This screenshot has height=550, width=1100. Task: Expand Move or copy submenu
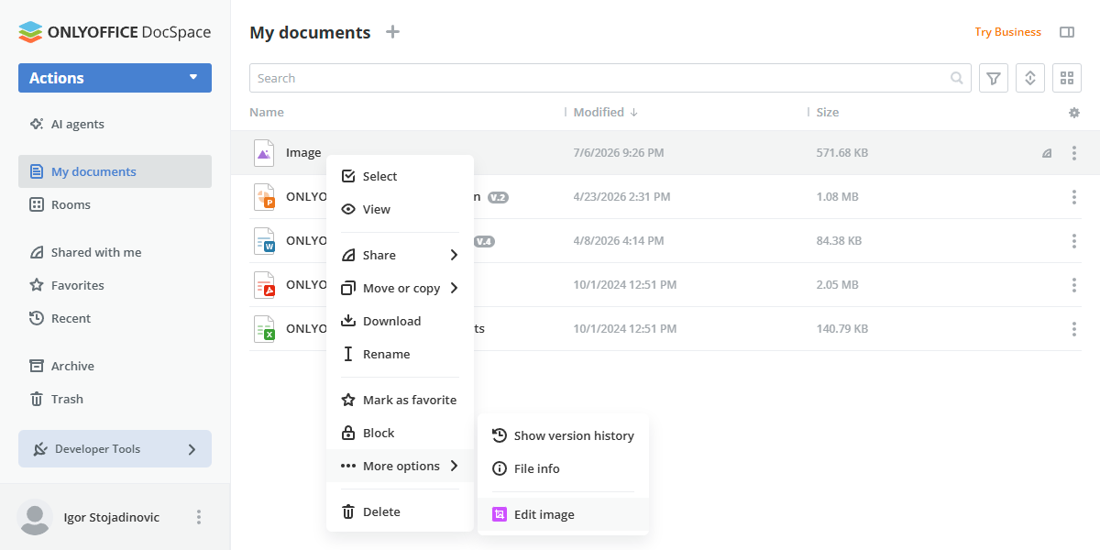400,288
